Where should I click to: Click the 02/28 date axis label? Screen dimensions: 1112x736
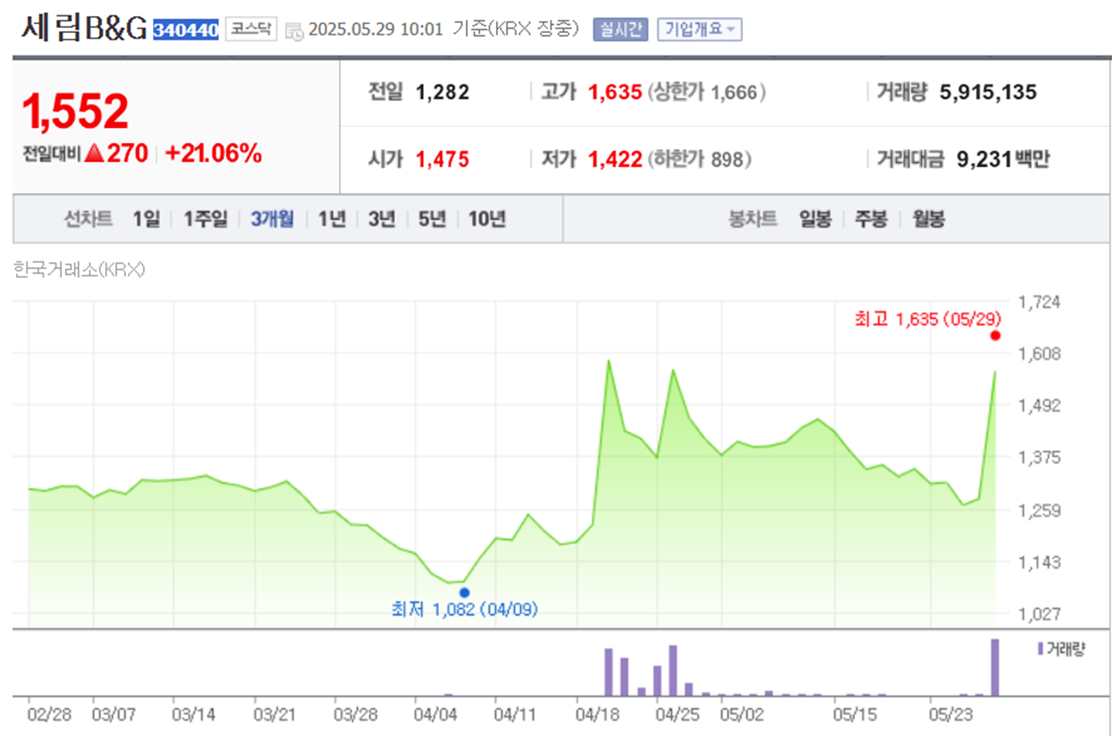(x=49, y=714)
